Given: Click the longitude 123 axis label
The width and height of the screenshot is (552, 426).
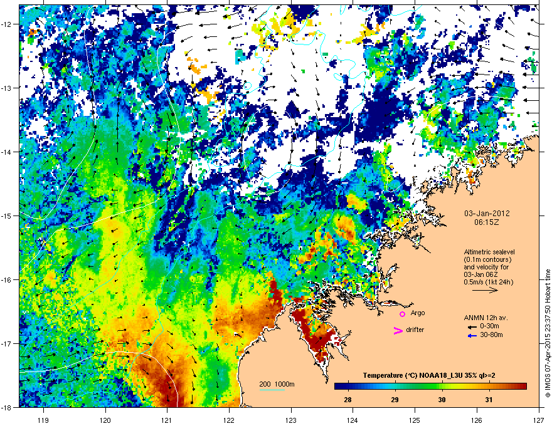Looking at the screenshot, I should point(291,420).
